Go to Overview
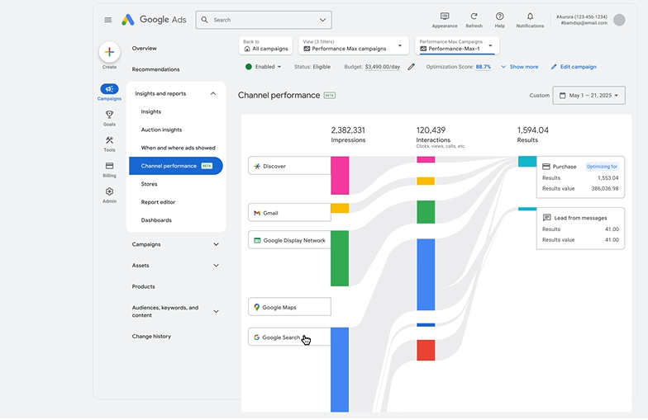The width and height of the screenshot is (648, 420). [144, 48]
